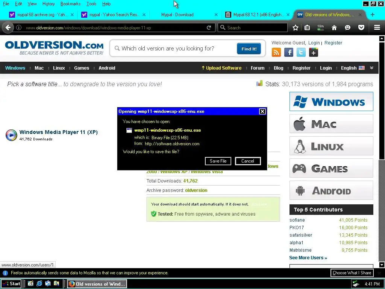Open the Twitter icon on OldVersion header
This screenshot has height=289, width=385.
tap(301, 52)
